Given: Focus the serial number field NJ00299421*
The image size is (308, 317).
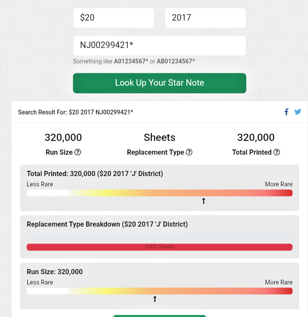Looking at the screenshot, I should [159, 45].
